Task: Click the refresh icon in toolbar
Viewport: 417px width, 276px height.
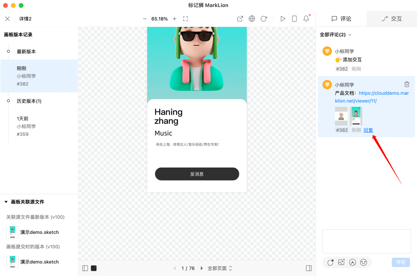Action: (x=264, y=19)
